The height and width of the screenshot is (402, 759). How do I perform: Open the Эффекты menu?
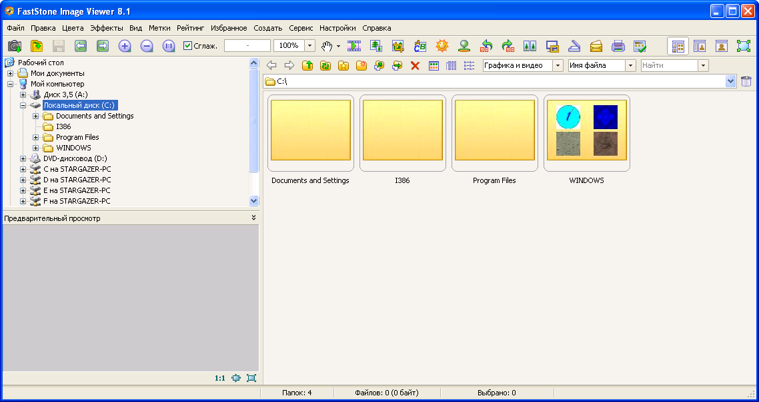[107, 28]
